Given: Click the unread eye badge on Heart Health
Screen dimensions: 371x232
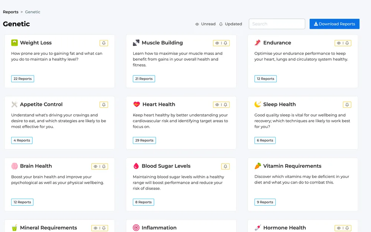Looking at the screenshot, I should point(217,105).
